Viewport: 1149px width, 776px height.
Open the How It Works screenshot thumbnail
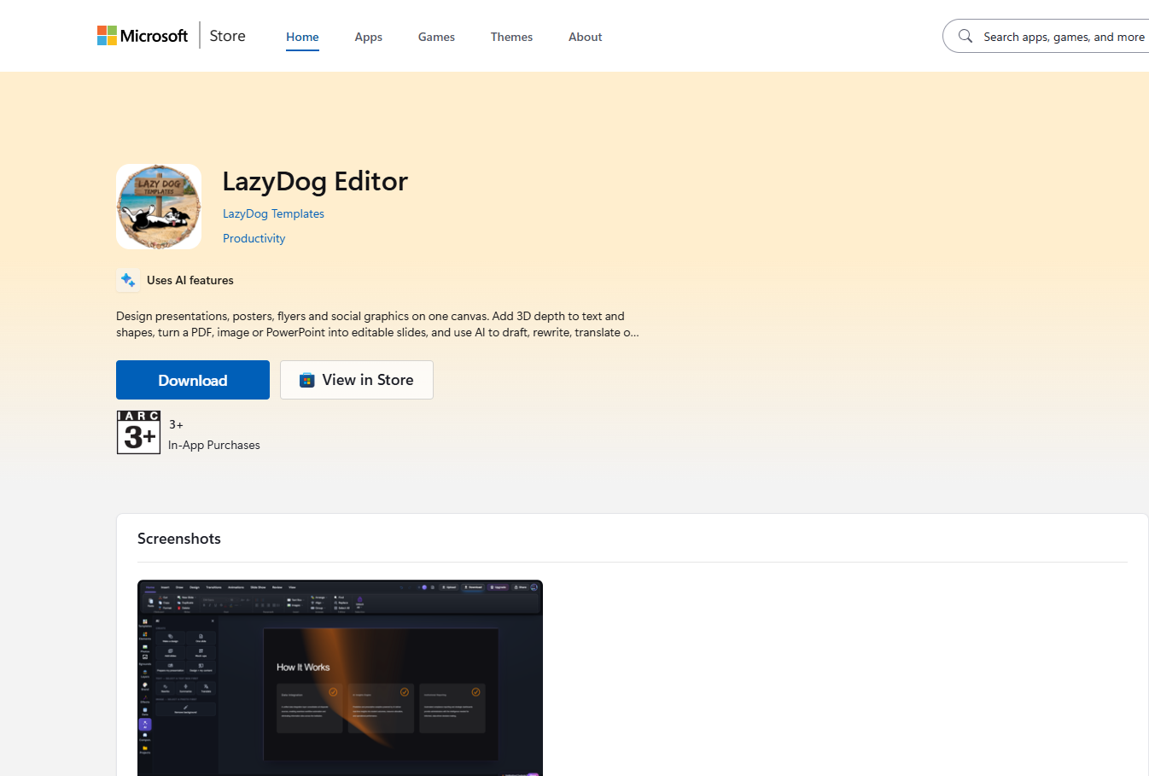[x=340, y=678]
